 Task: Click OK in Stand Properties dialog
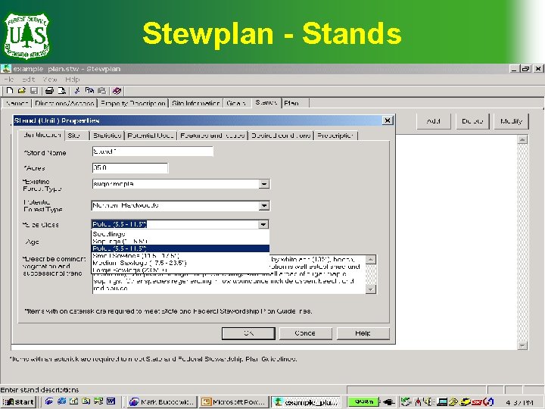pos(248,333)
